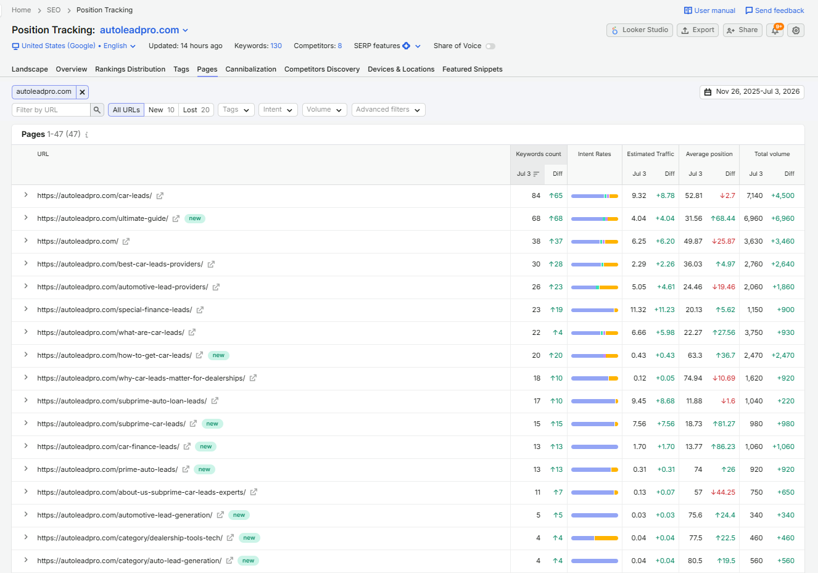818x573 pixels.
Task: Open best-car-leads-providers external link icon
Action: click(x=211, y=265)
